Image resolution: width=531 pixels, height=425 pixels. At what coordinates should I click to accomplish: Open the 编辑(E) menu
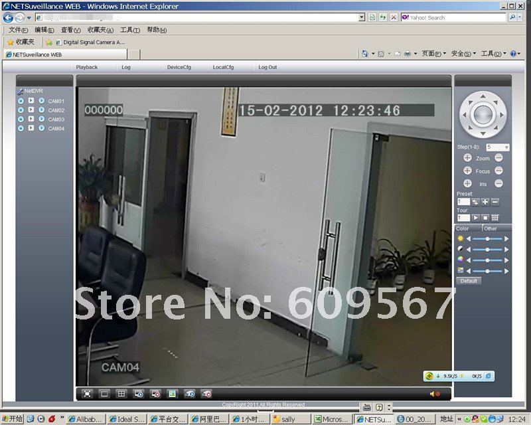[x=44, y=30]
